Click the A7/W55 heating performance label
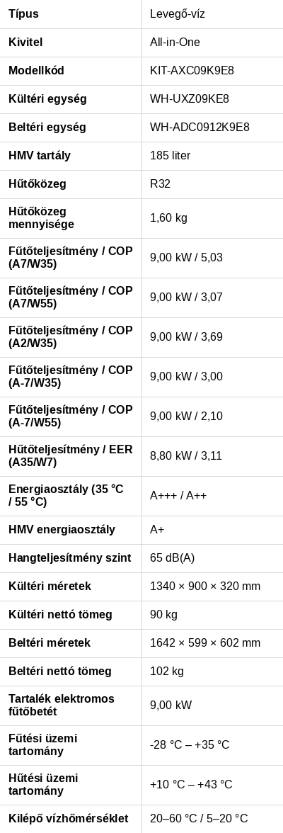283x833 pixels. pyautogui.click(x=71, y=297)
